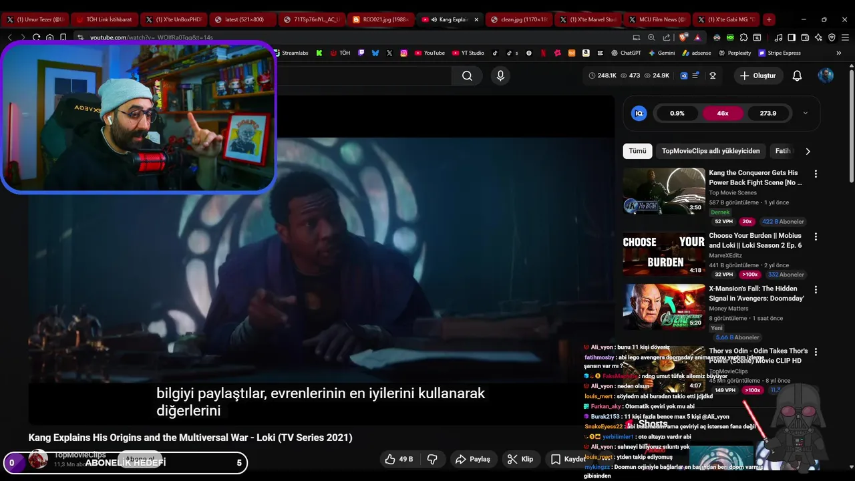Select TopMovieClips adlı yükleyiciden chip

(711, 151)
